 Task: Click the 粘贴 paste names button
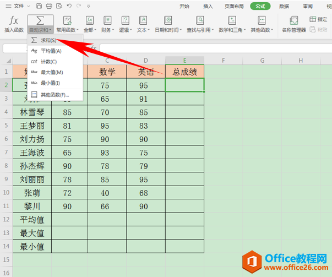click(318, 29)
